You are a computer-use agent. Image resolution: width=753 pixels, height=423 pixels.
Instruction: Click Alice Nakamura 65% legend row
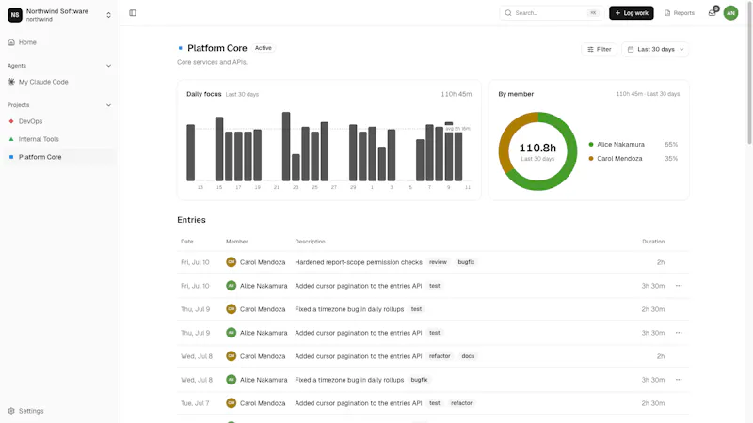point(633,145)
